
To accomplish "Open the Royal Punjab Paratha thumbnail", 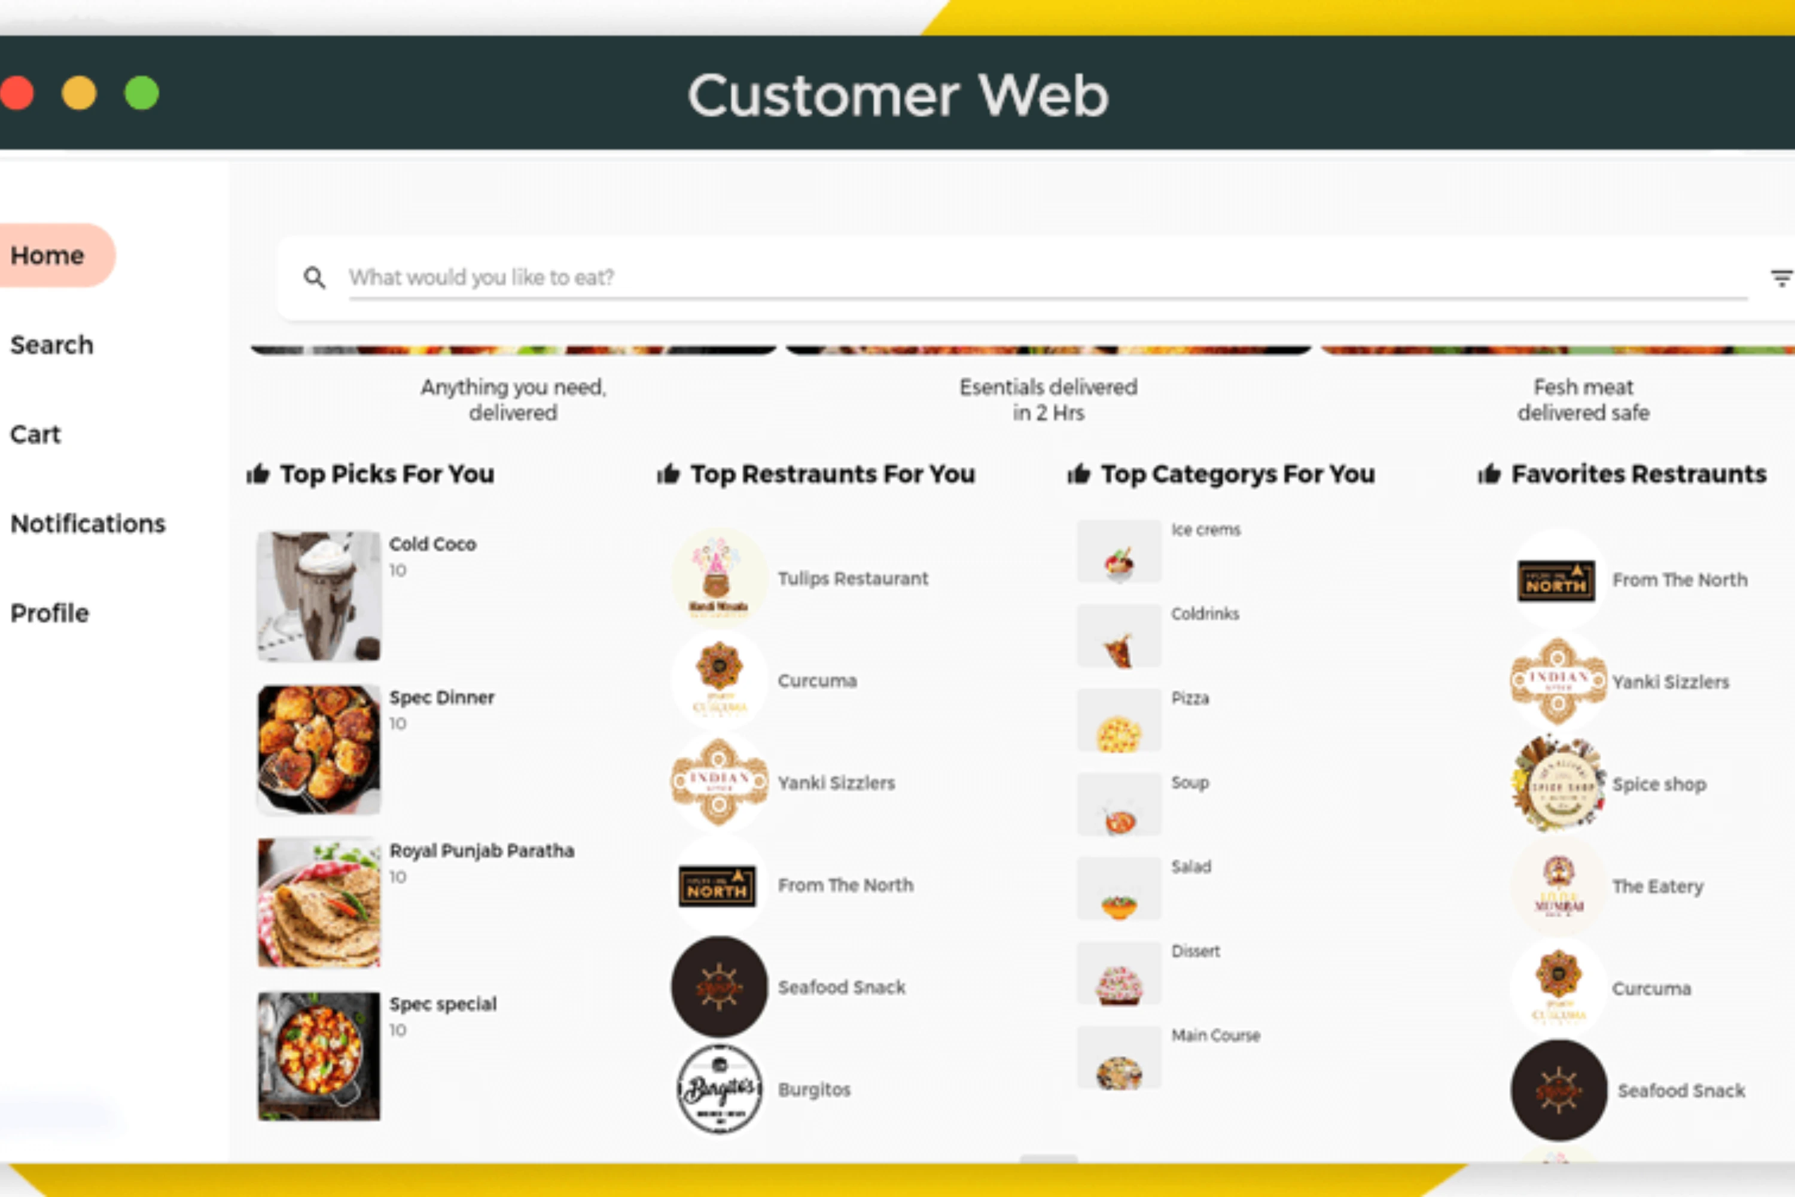I will pyautogui.click(x=319, y=903).
